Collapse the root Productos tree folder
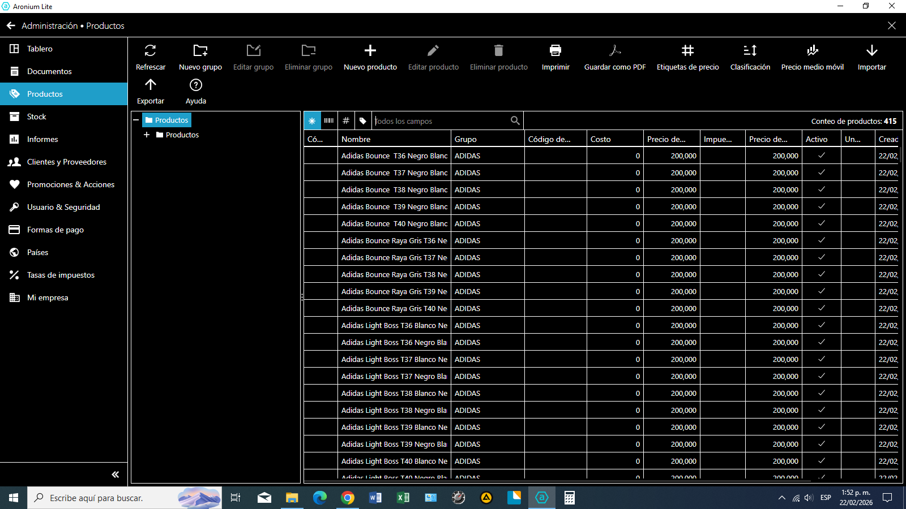Screen dimensions: 906x509 pos(136,120)
